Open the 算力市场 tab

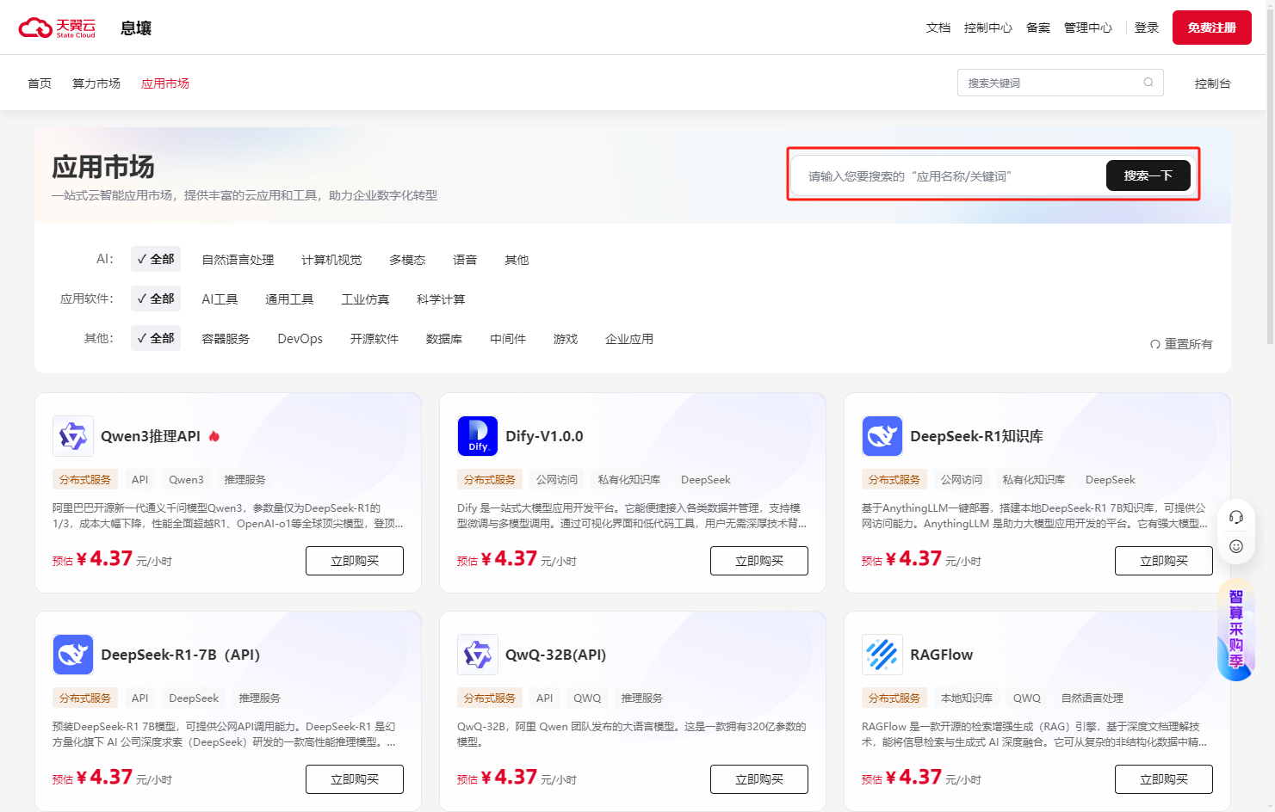click(x=96, y=83)
